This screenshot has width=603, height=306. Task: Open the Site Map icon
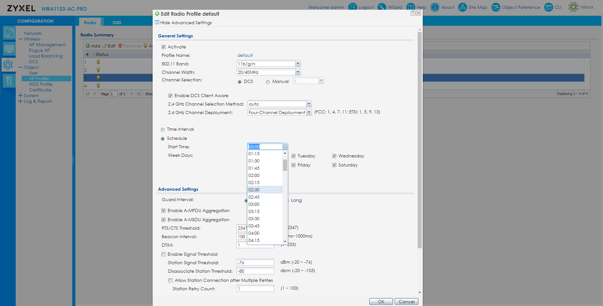[463, 7]
